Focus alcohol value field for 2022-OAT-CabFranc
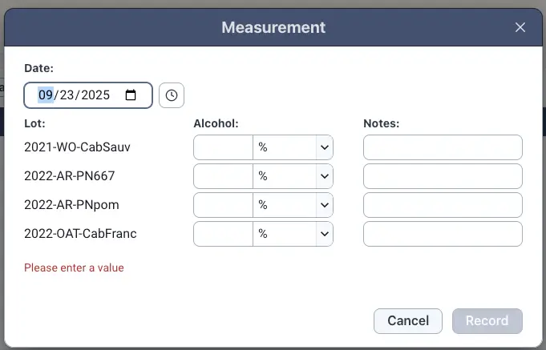Viewport: 546px width, 350px height. [x=223, y=234]
